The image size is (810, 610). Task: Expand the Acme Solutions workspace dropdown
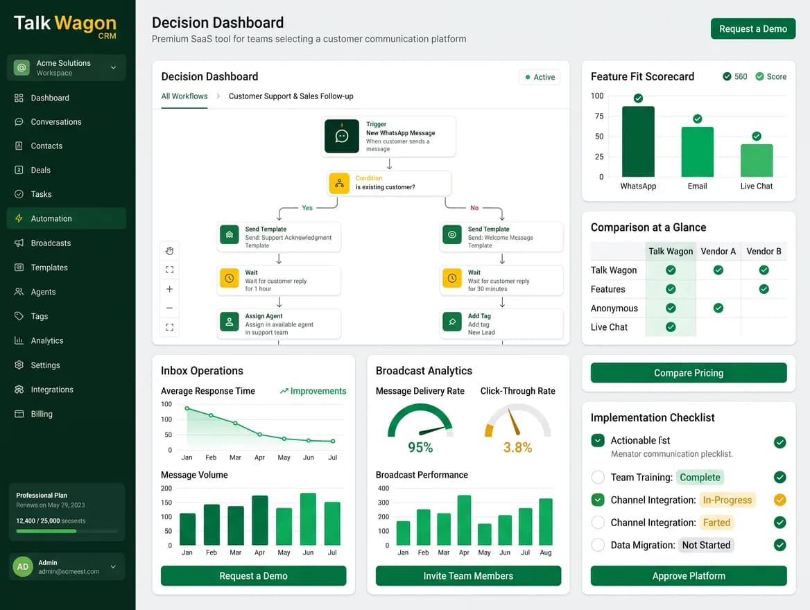(113, 68)
